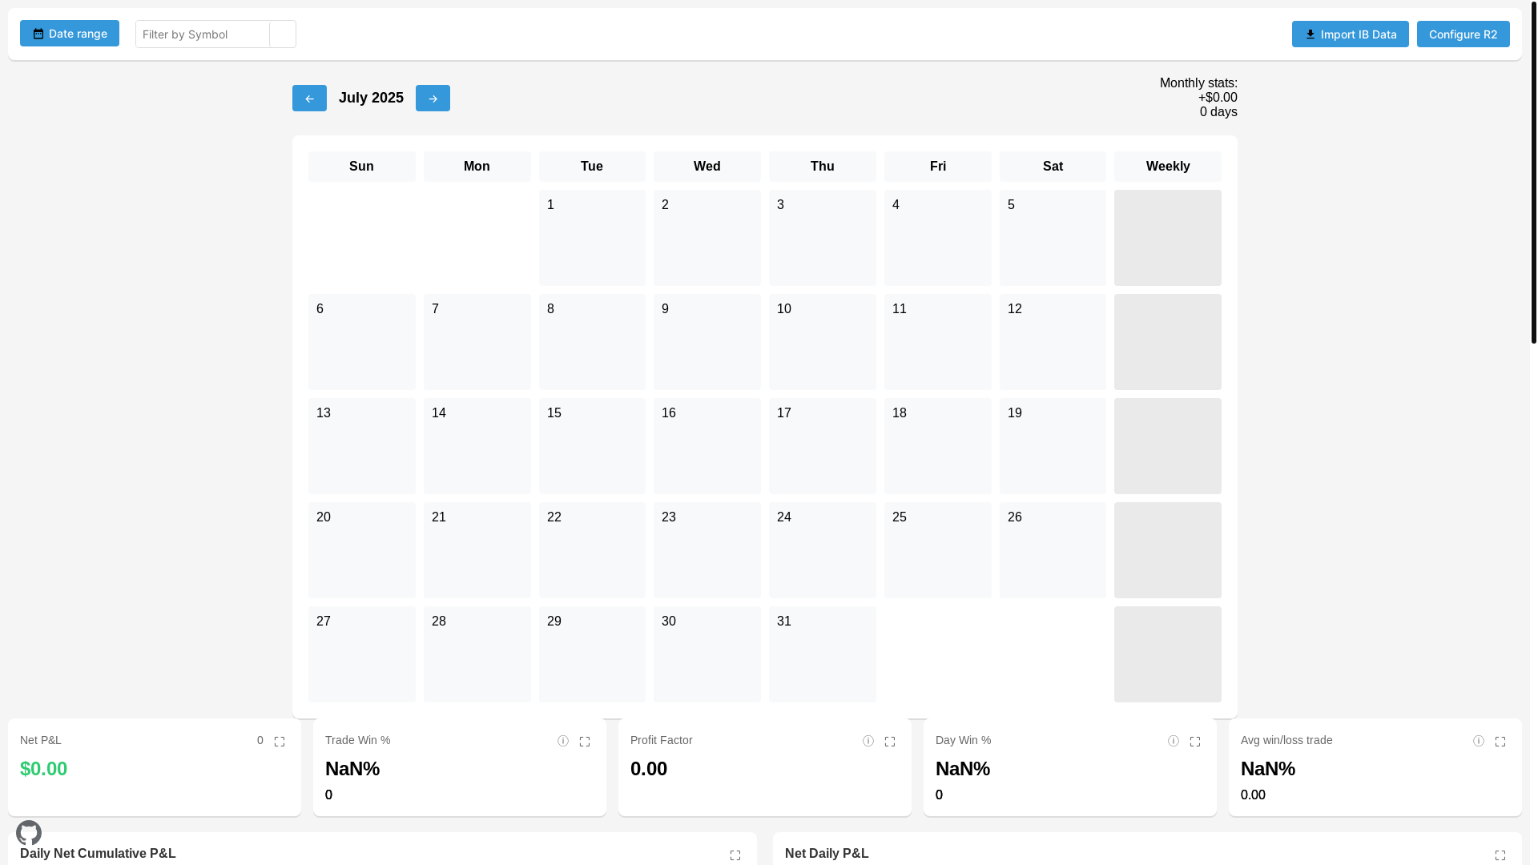Expand the Profit Factor card
Screen dimensions: 1538x865
point(890,742)
